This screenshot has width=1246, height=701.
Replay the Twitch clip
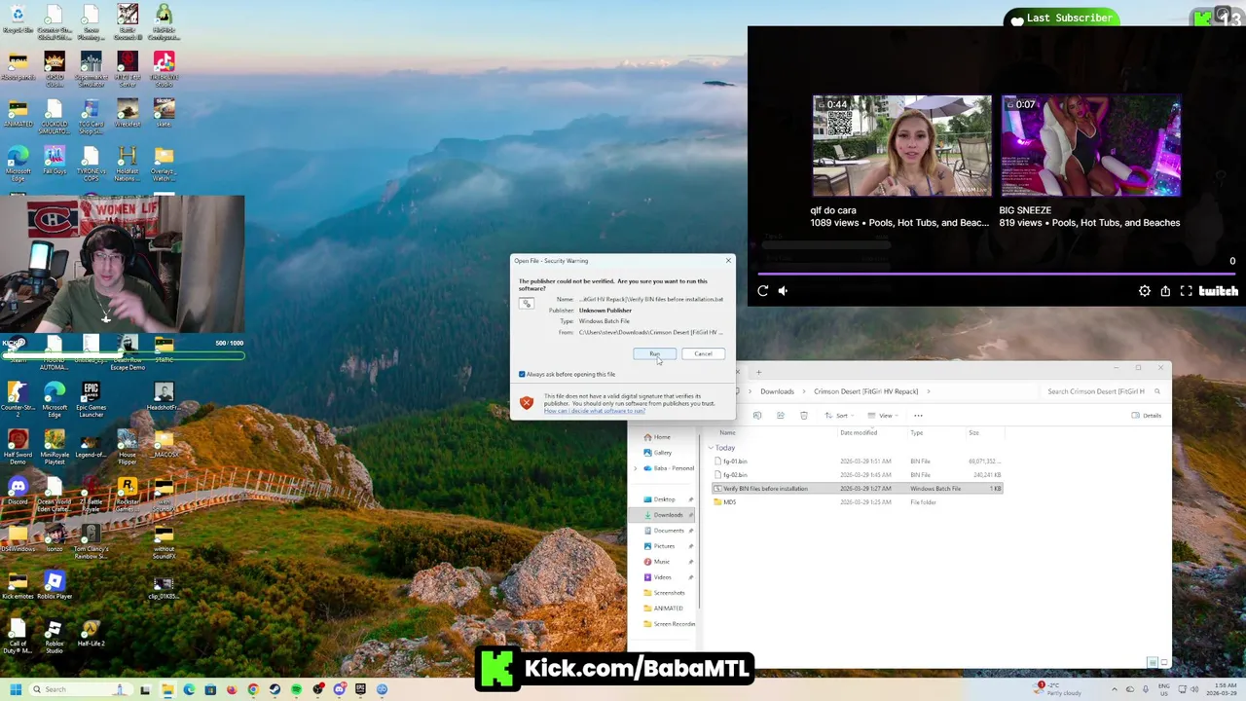[x=763, y=291]
